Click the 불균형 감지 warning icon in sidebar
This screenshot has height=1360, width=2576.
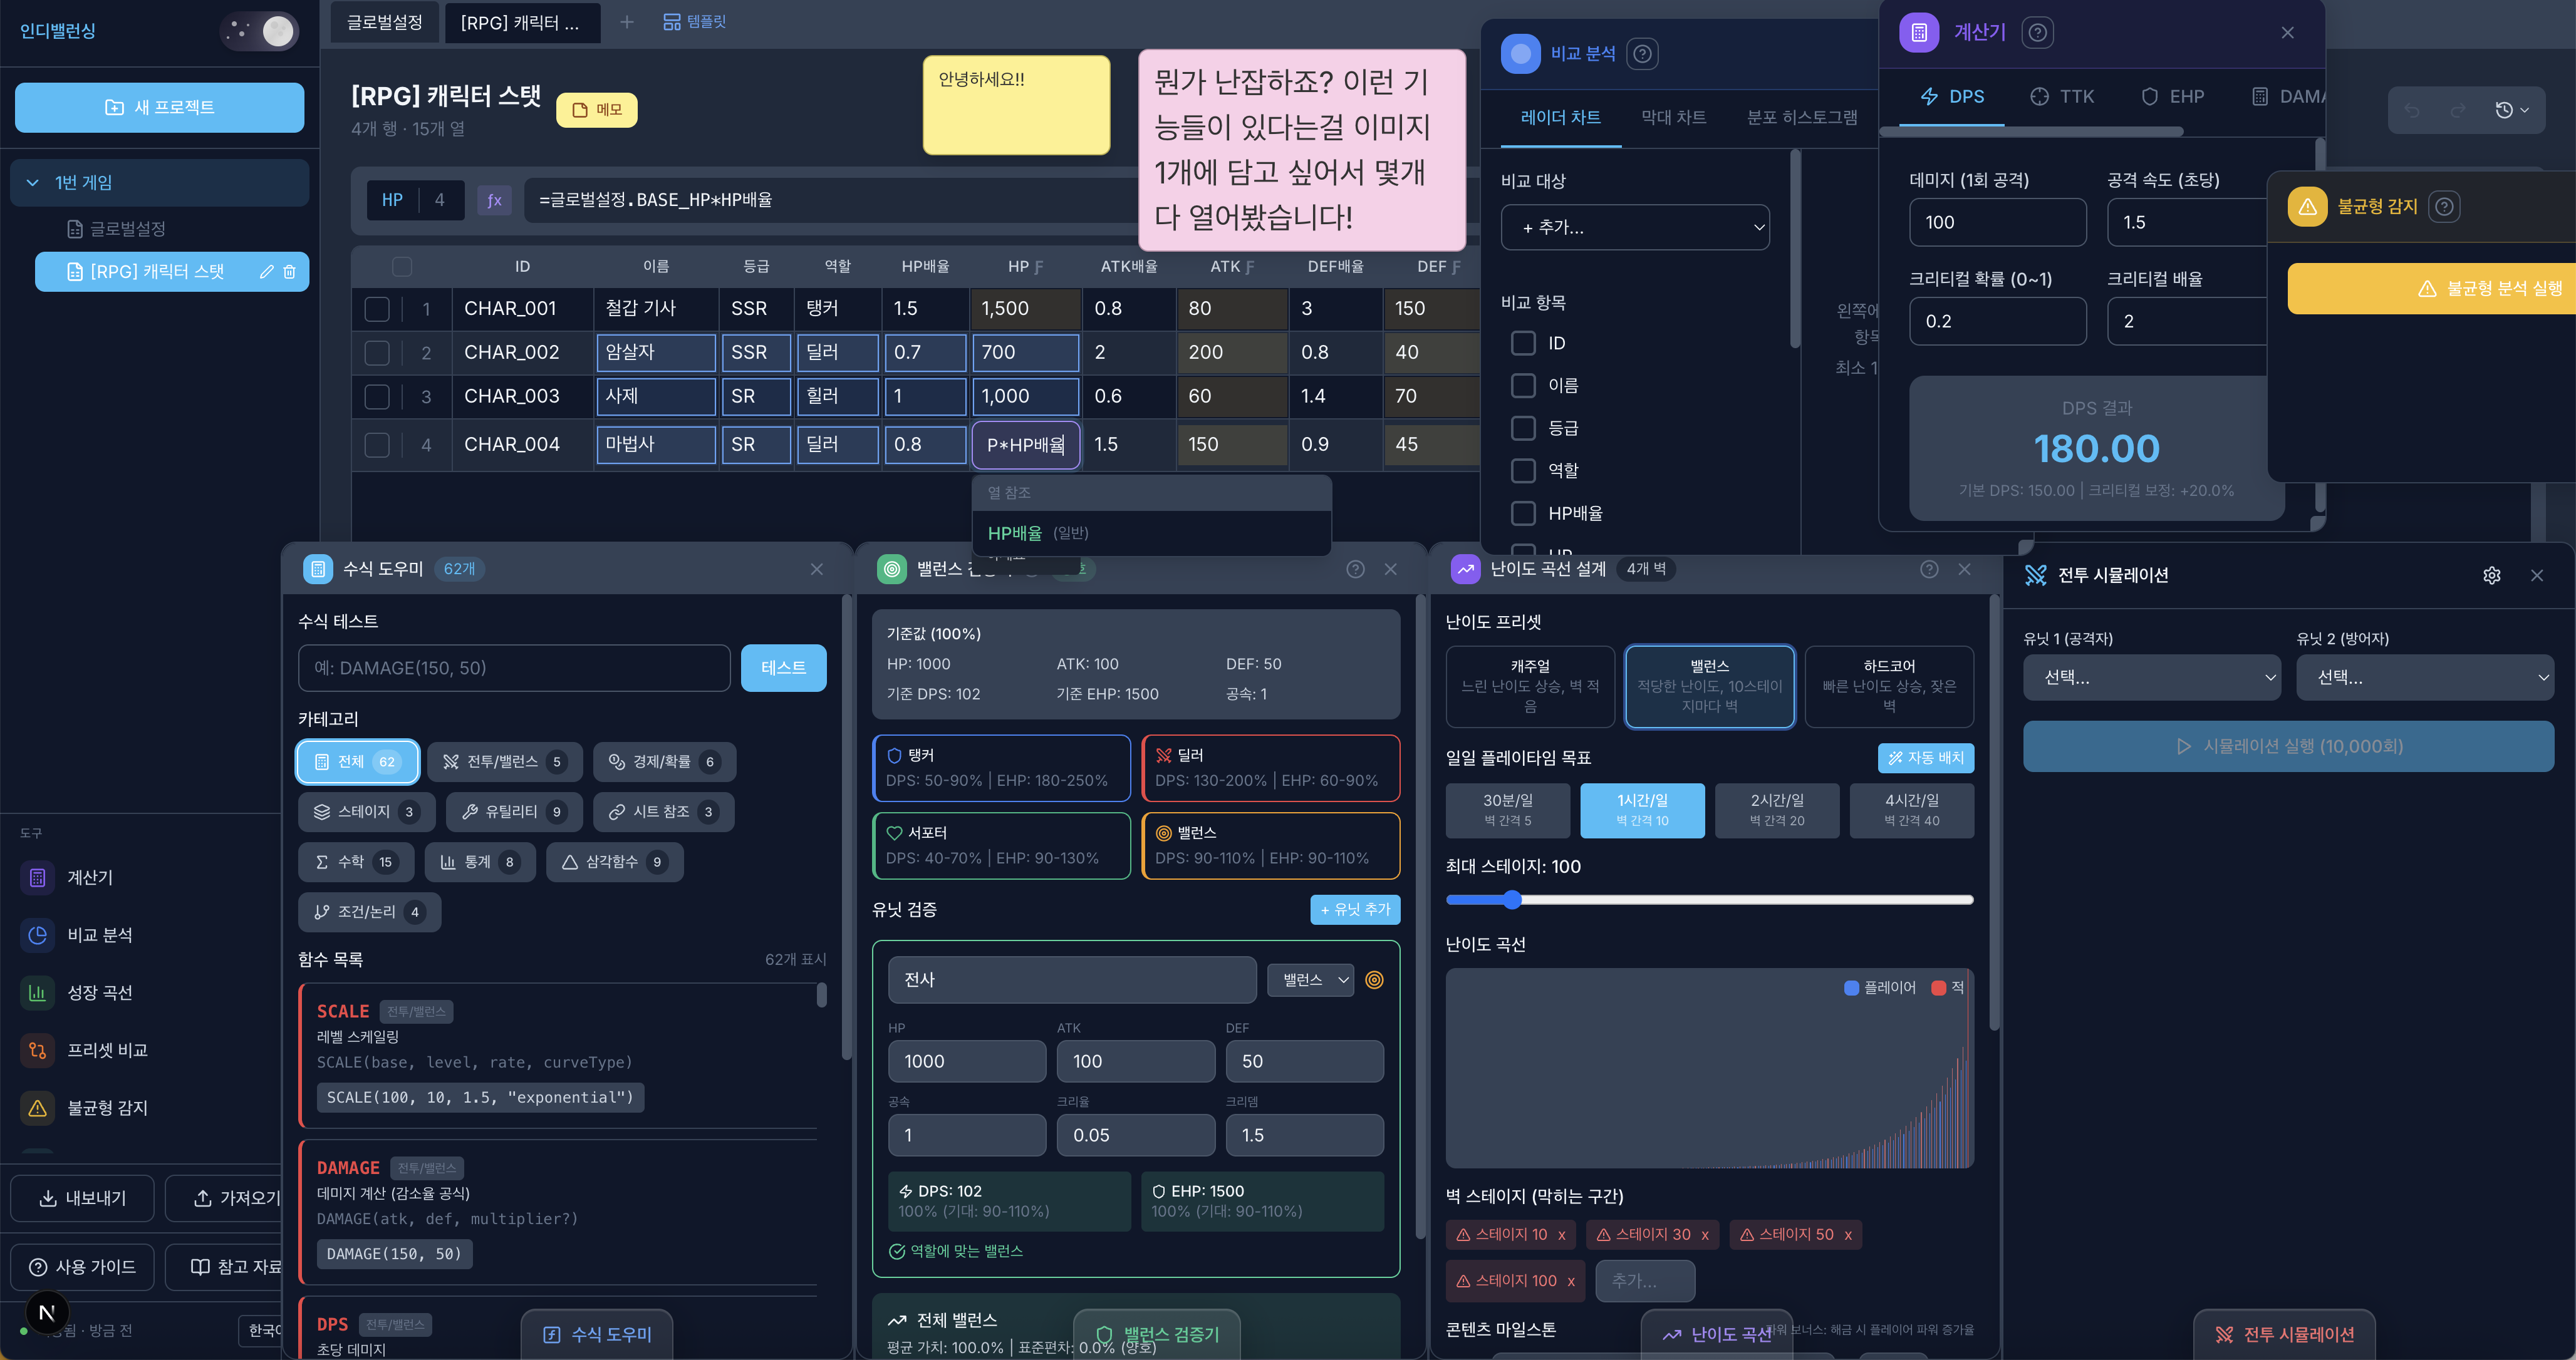tap(38, 1108)
